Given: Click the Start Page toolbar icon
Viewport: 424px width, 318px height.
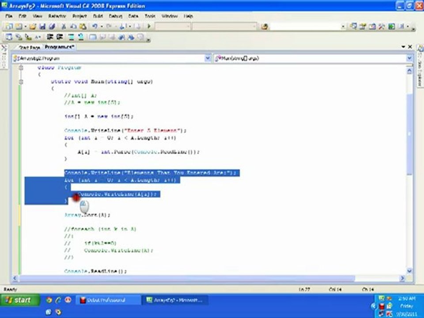Looking at the screenshot, I should point(392,26).
